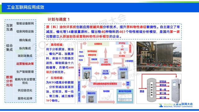This screenshot has height=112, width=199.
Task: Click the 综合集成 category label
Action: (x=9, y=48)
